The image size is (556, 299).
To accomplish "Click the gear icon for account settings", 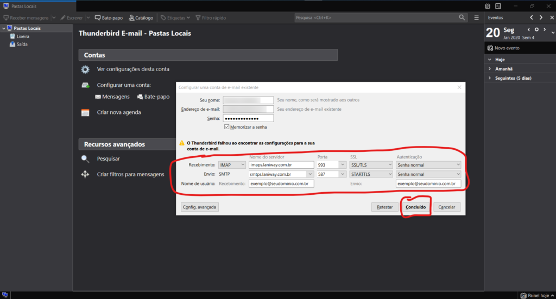I will pyautogui.click(x=85, y=69).
